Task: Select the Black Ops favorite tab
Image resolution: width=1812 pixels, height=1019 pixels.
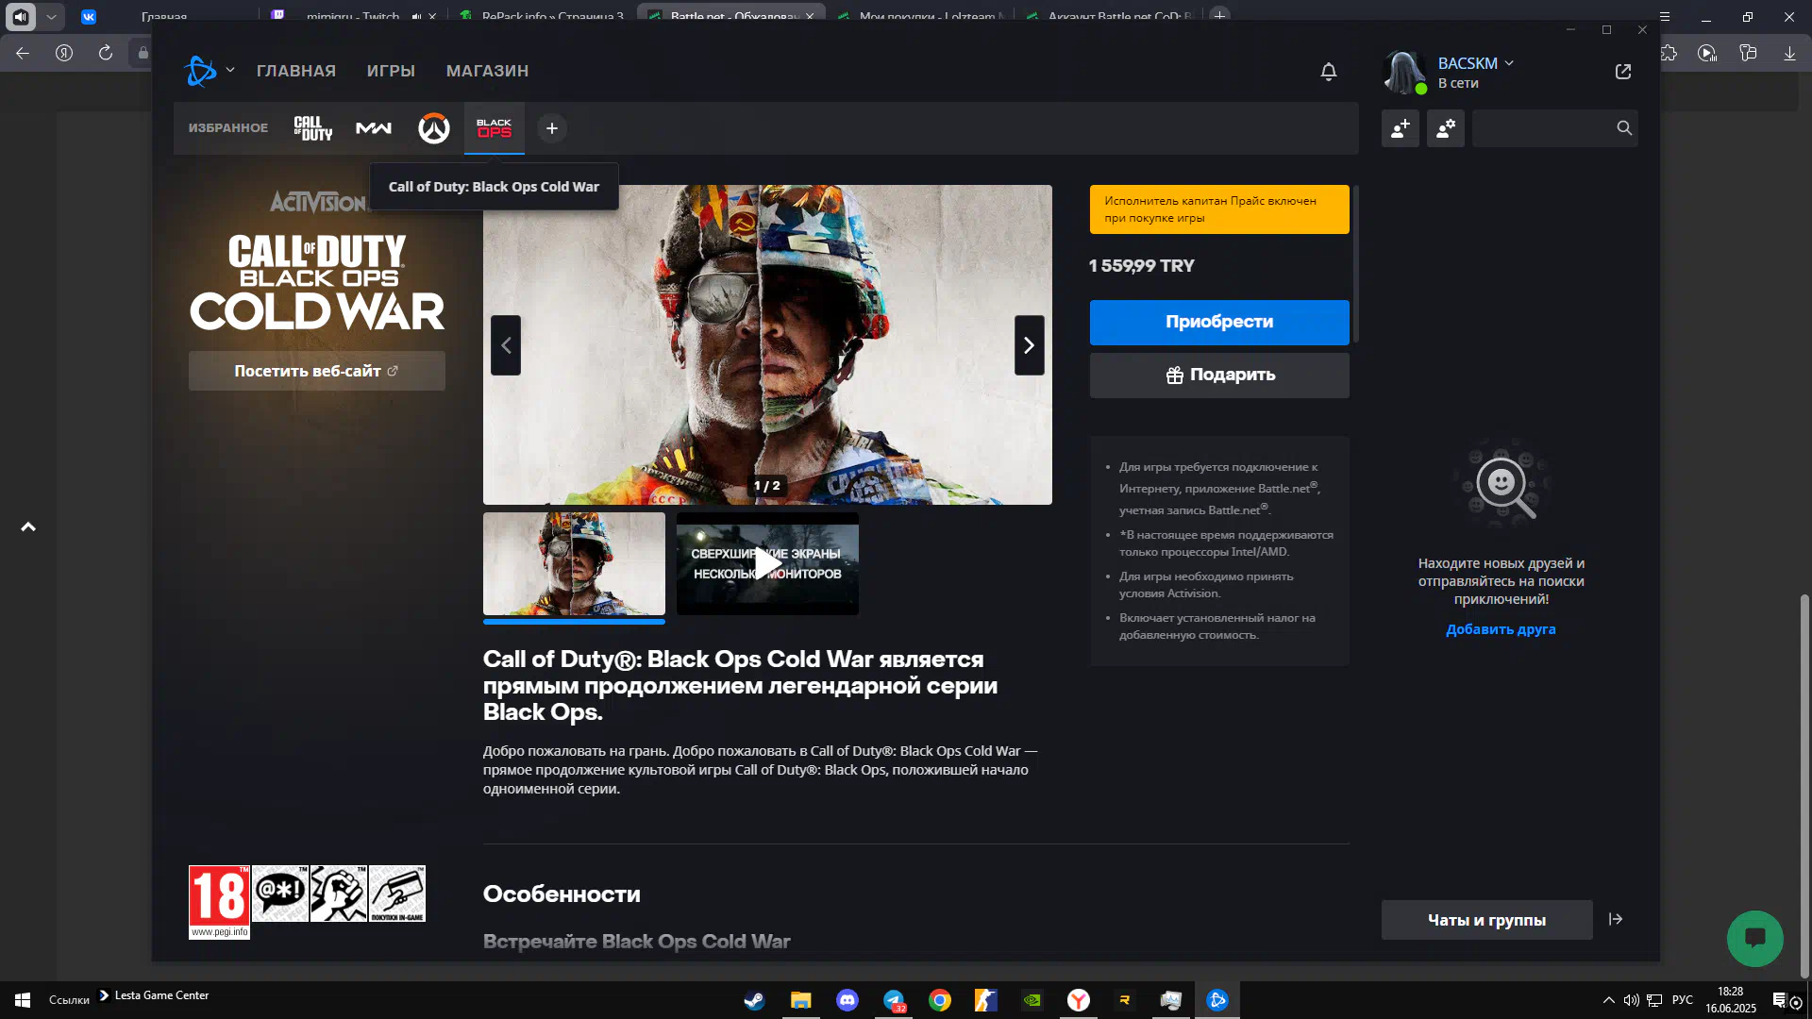Action: [x=494, y=128]
